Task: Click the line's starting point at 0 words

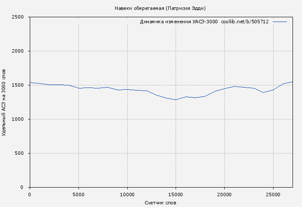Action: pyautogui.click(x=30, y=82)
